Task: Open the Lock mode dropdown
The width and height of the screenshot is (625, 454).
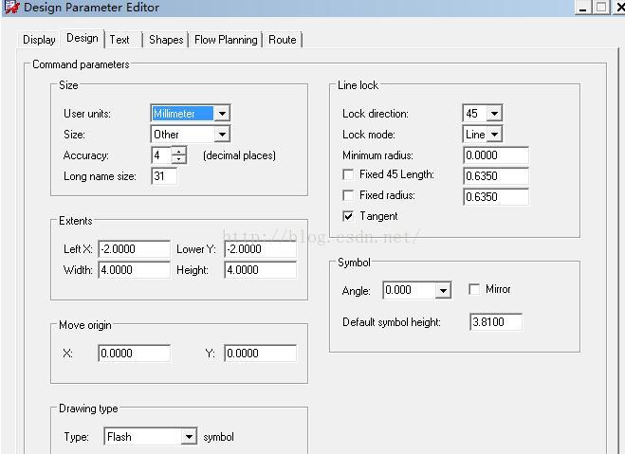Action: point(494,135)
